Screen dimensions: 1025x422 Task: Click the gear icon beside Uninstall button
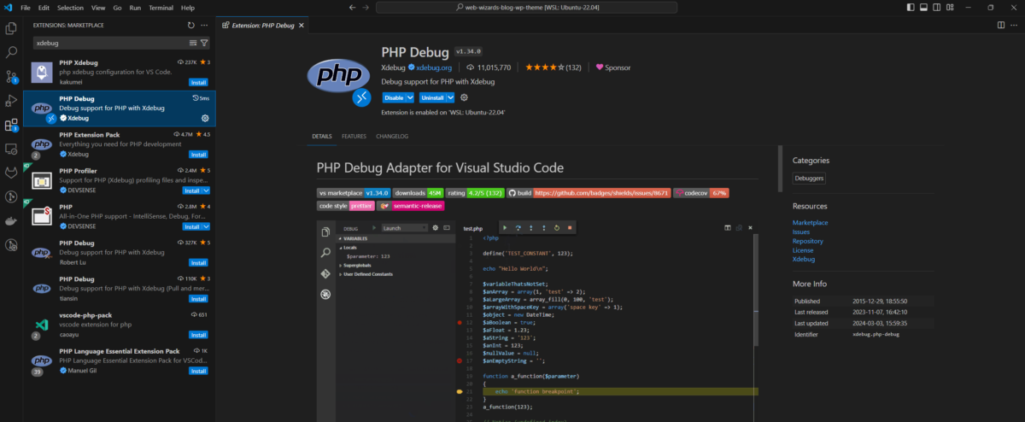(x=464, y=97)
